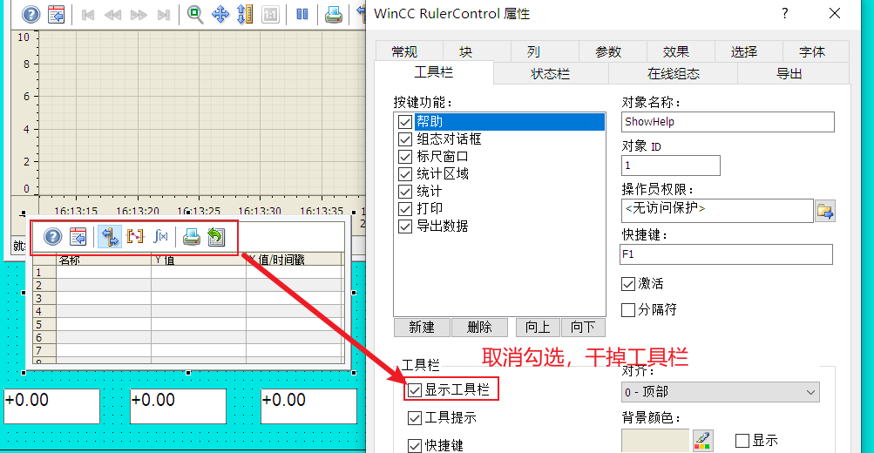Uncheck 帮助 in key functions list
Image resolution: width=874 pixels, height=453 pixels.
coord(405,121)
